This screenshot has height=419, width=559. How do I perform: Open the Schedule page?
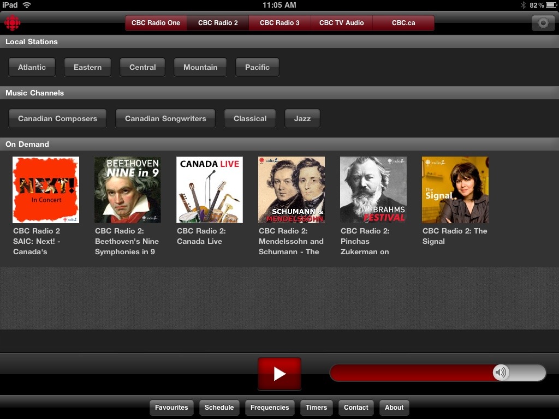click(x=219, y=408)
